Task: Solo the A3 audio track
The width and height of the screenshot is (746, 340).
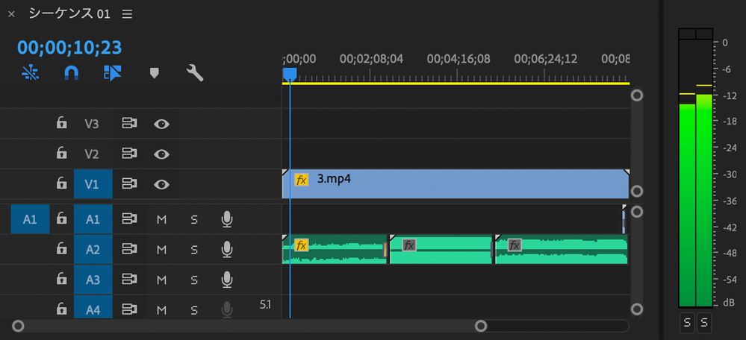Action: click(x=194, y=280)
